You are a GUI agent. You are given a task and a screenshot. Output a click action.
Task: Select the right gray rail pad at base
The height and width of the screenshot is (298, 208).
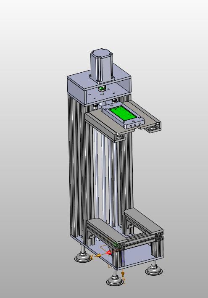(x=144, y=221)
